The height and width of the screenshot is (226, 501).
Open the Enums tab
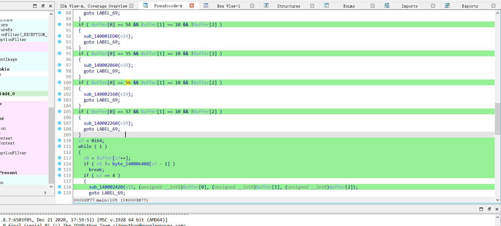click(349, 6)
